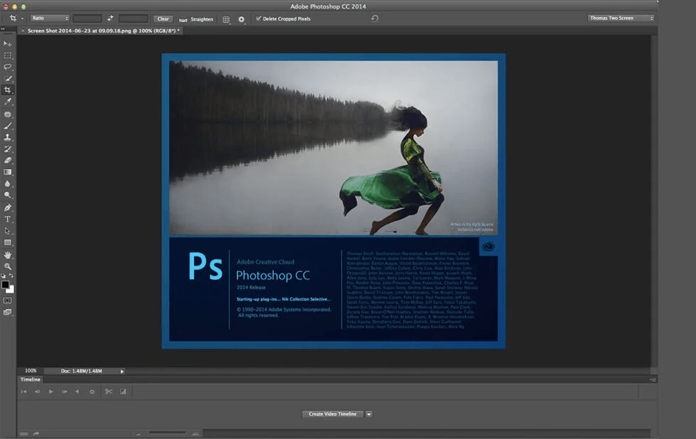Select the Zoom tool
The width and height of the screenshot is (696, 439).
tap(8, 266)
